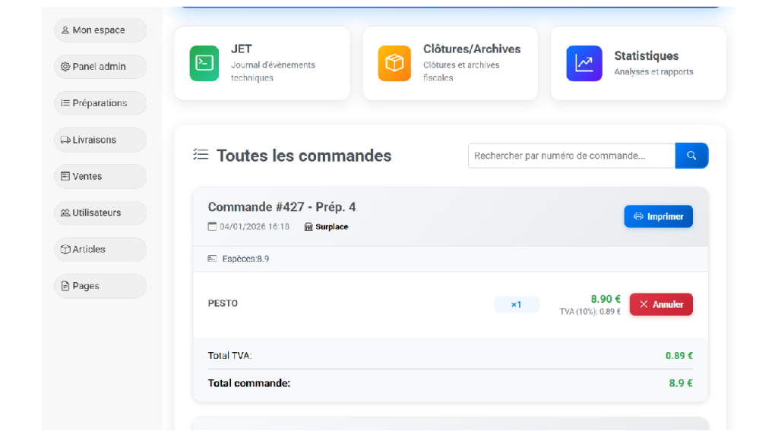Screen dimensions: 778x437
Task: Print order #427 with Imprimer
Action: pos(658,216)
